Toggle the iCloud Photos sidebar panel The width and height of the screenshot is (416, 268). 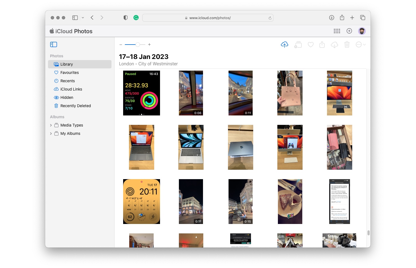(x=54, y=45)
